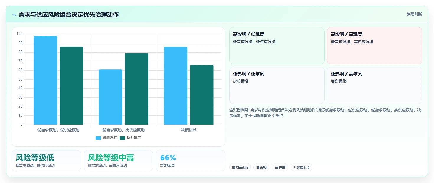Click 复盘优化 text in the quadrant card
This screenshot has height=183, width=434.
tap(338, 81)
